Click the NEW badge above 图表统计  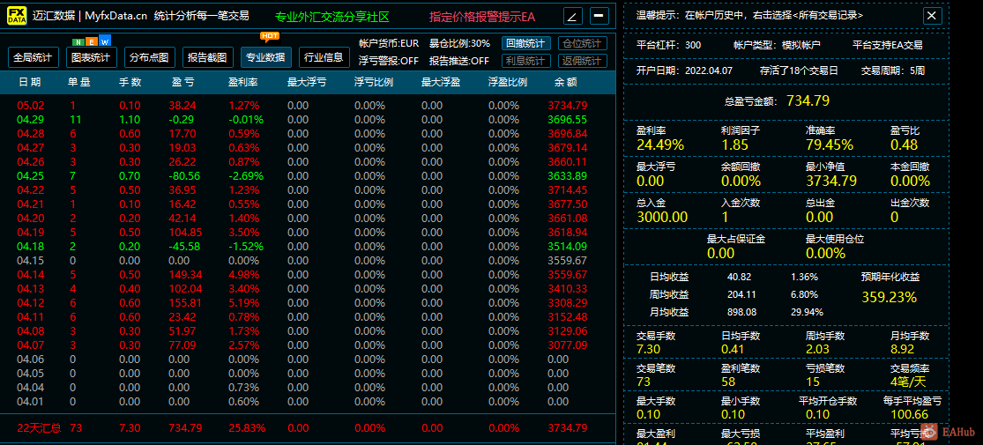pyautogui.click(x=92, y=42)
